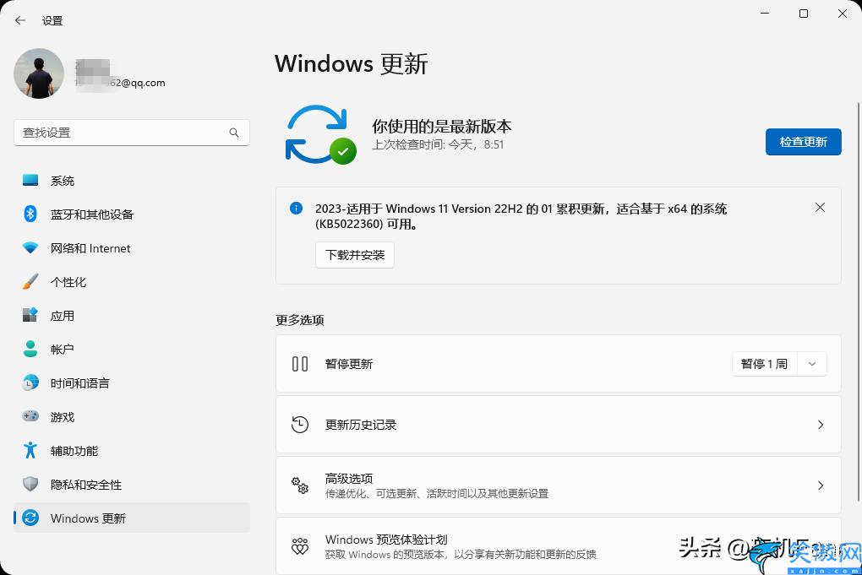The height and width of the screenshot is (575, 862).
Task: Click the accessibility icon 辅助功能
Action: pyautogui.click(x=30, y=450)
